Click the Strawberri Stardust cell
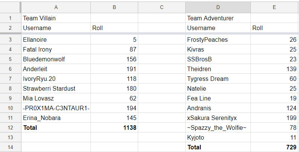 [x=56, y=88]
